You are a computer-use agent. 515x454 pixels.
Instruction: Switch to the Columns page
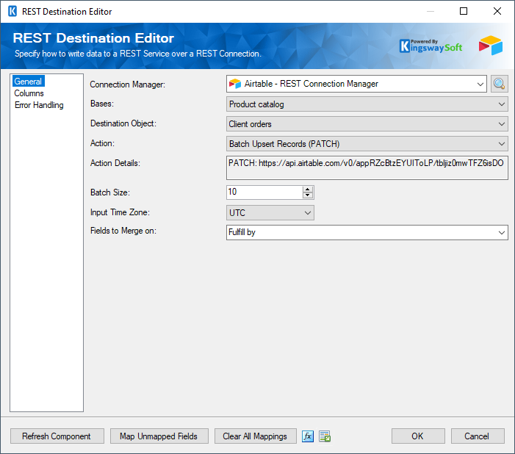pos(29,93)
